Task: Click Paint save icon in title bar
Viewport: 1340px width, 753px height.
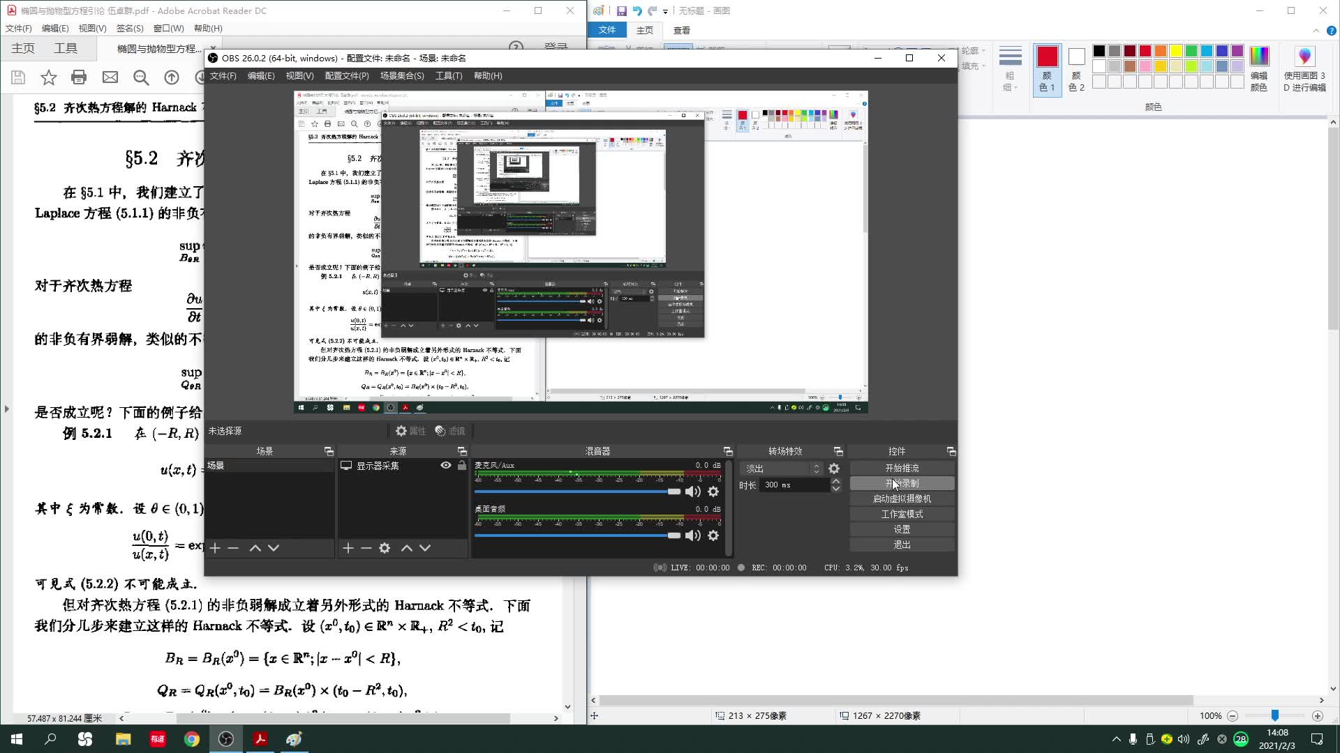Action: 621,10
